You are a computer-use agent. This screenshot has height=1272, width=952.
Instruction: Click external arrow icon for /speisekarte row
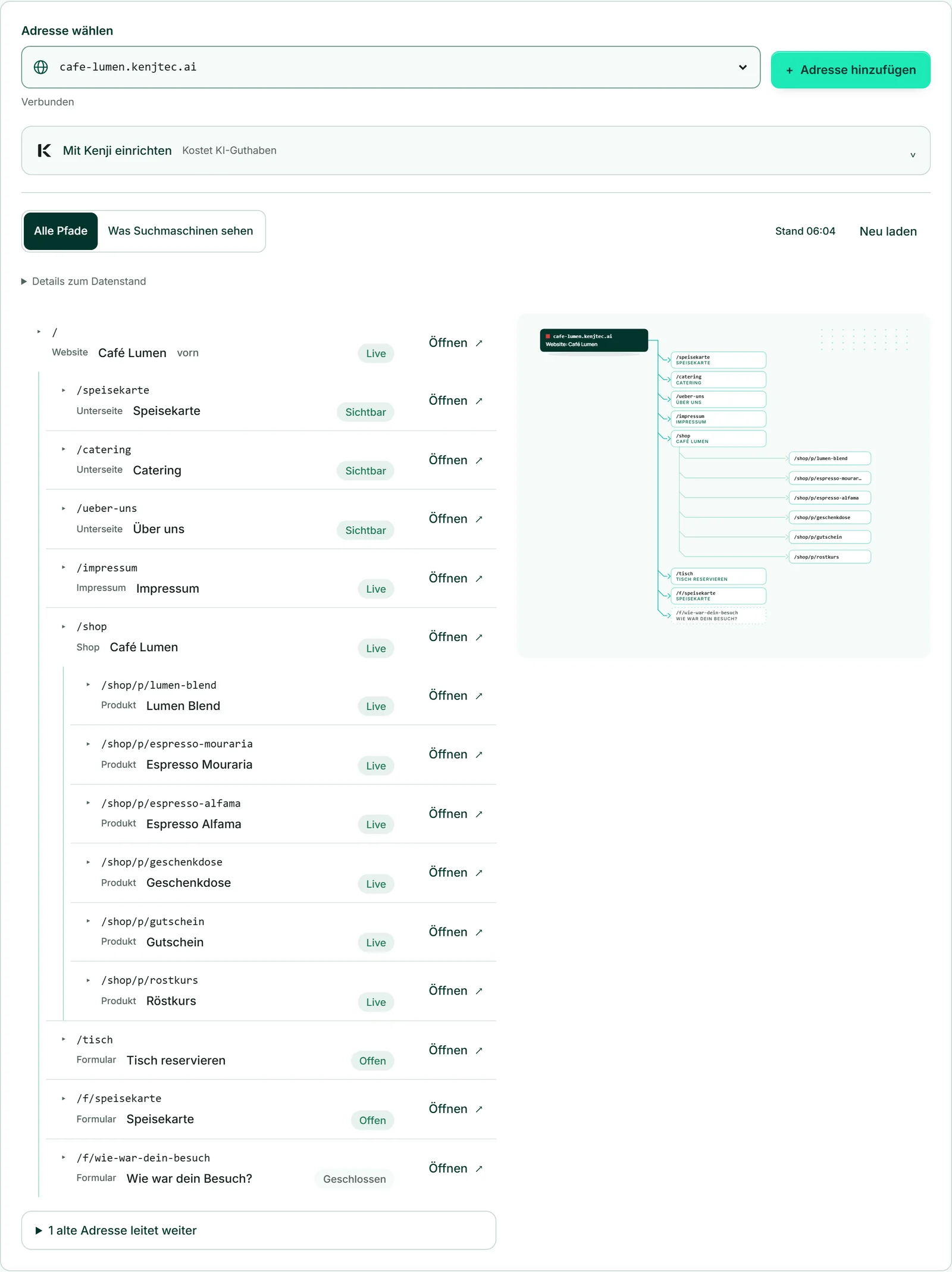click(479, 401)
